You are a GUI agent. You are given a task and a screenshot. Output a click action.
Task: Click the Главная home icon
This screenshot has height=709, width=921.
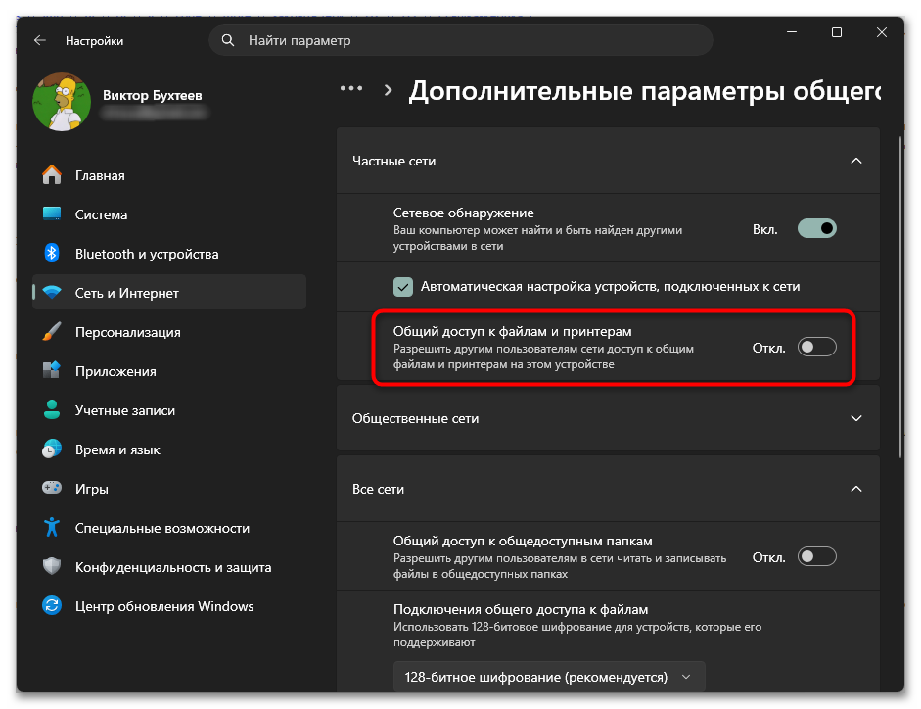click(x=52, y=175)
